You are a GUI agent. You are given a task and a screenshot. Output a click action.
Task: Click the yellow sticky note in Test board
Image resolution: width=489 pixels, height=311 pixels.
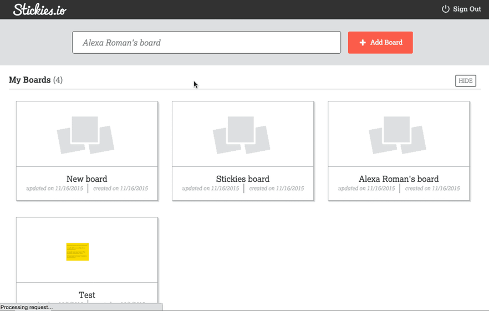(78, 252)
